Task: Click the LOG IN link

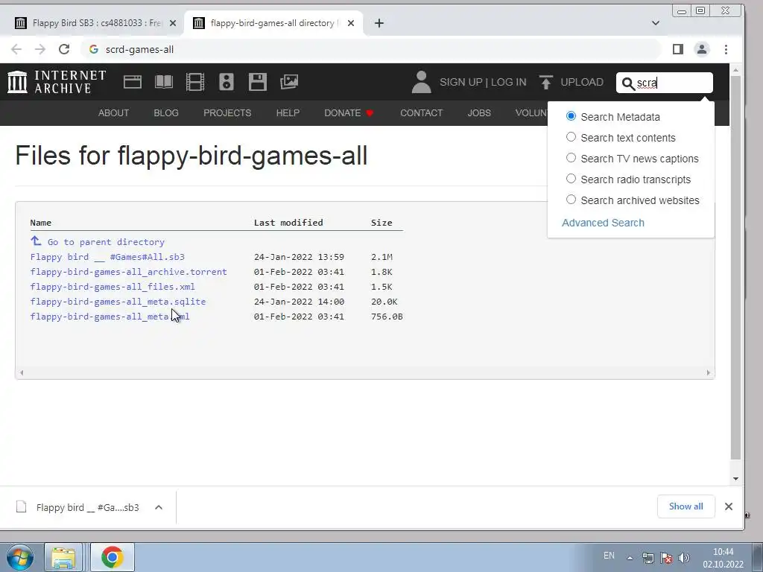Action: (508, 82)
